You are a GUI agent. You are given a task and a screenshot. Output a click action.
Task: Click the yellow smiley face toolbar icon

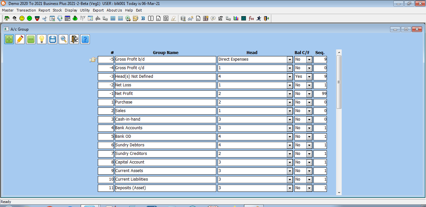22,18
